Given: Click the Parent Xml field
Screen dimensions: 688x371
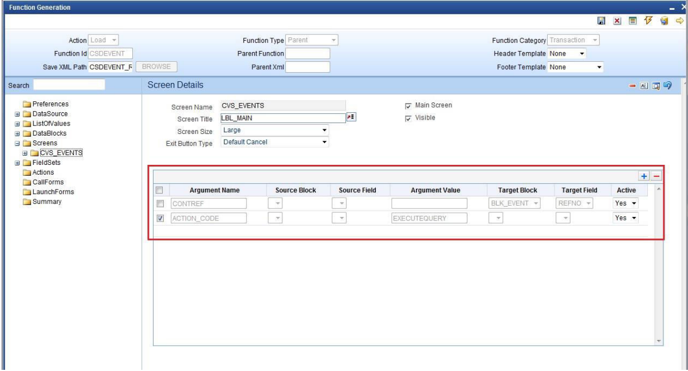Looking at the screenshot, I should coord(308,67).
